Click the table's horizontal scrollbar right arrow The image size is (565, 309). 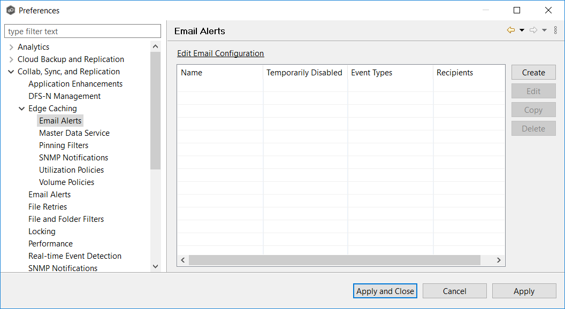pyautogui.click(x=499, y=260)
